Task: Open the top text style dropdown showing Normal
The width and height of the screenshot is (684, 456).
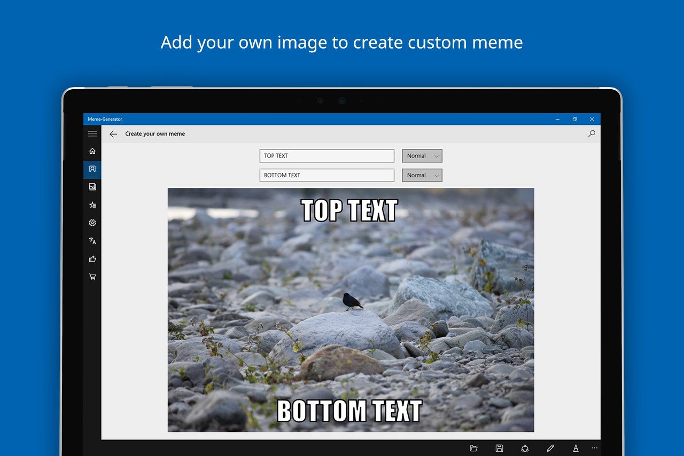Action: tap(422, 155)
